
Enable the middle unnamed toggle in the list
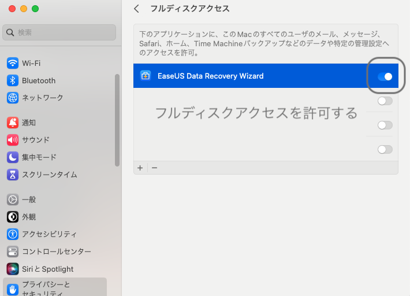click(x=385, y=125)
